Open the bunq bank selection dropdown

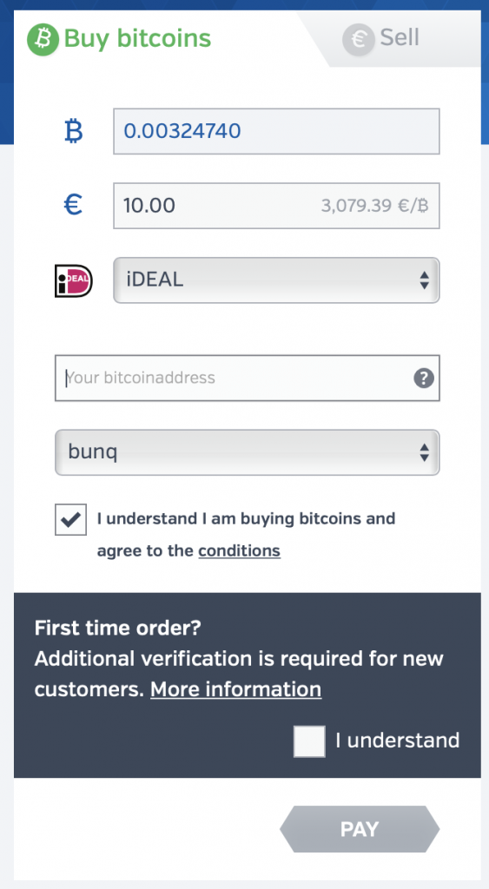click(248, 452)
